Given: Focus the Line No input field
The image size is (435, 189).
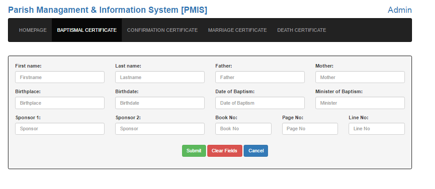Looking at the screenshot, I should [x=377, y=129].
